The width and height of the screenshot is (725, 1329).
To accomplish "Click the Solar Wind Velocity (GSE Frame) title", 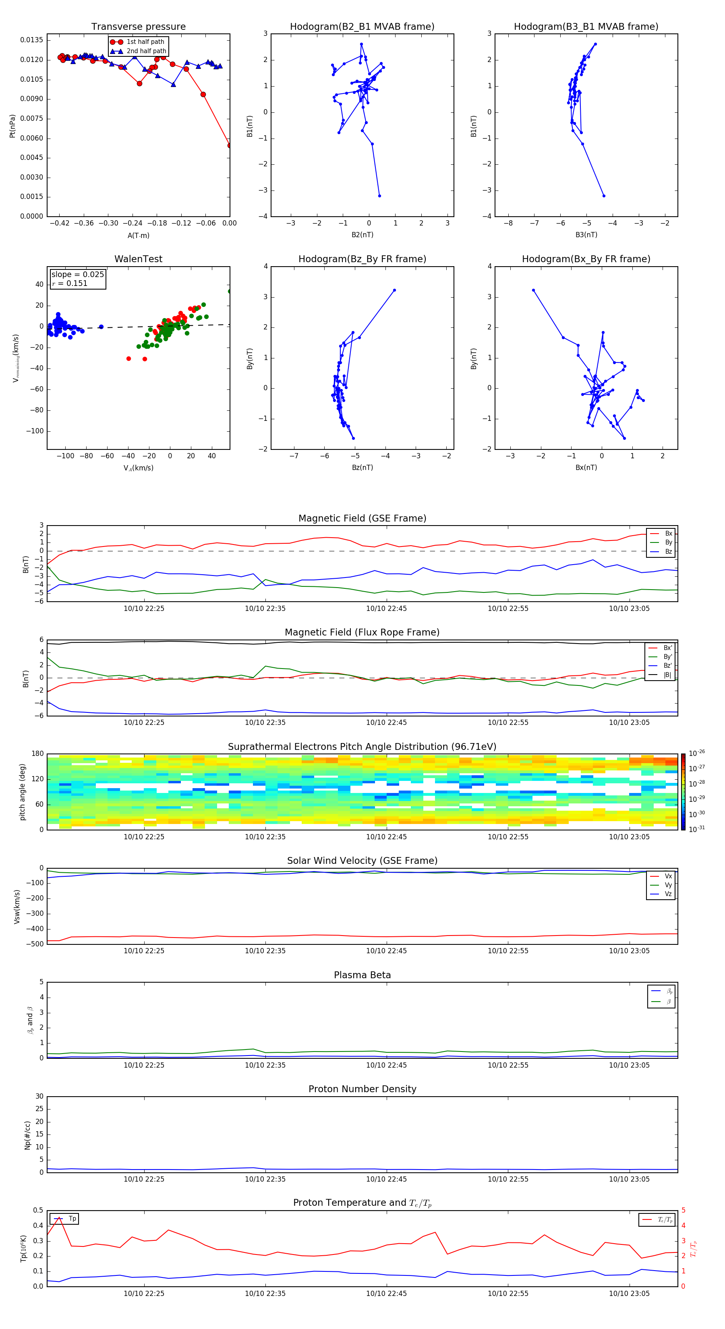I will 362,861.
